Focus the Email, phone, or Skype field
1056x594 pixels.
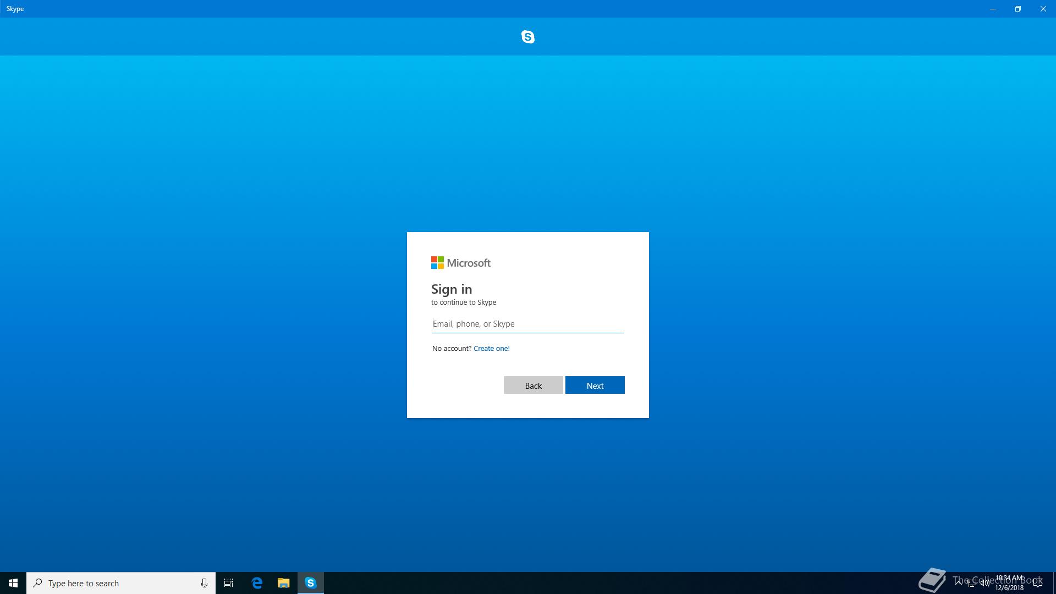tap(527, 324)
